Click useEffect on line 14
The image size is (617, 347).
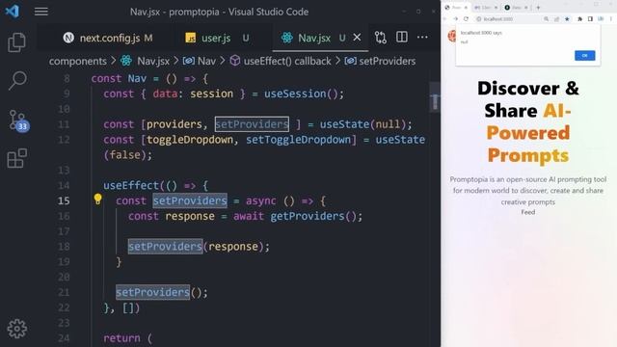[131, 185]
